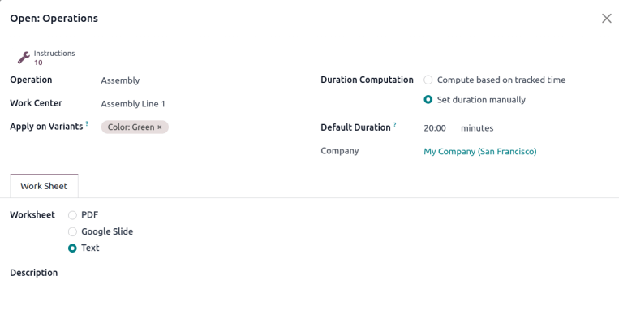Screen dimensions: 619x311
Task: Choose Text worksheet type
Action: pos(72,248)
